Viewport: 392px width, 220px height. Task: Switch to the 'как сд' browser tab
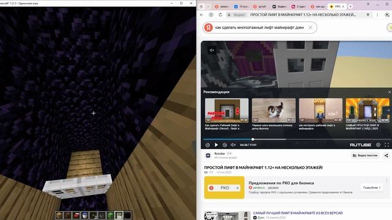click(318, 7)
